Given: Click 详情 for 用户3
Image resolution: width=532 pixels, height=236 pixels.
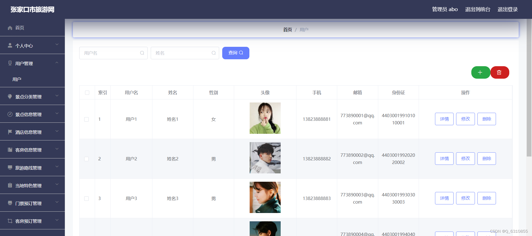Looking at the screenshot, I should coord(444,198).
